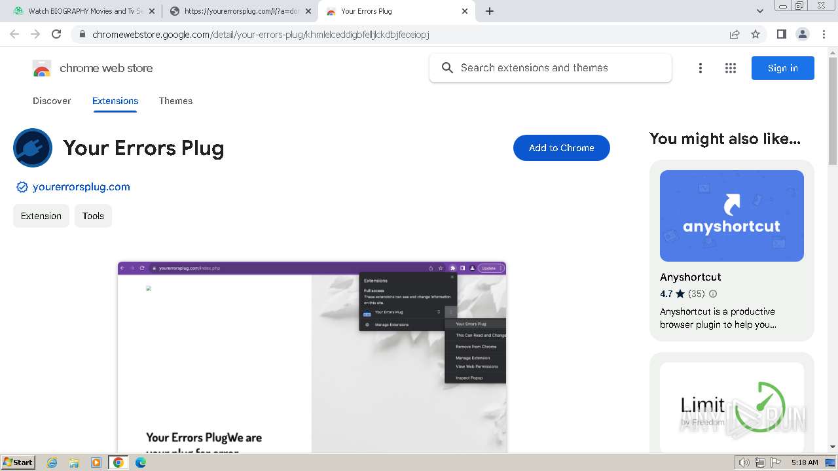838x471 pixels.
Task: Click the Anyshortcut rating info icon
Action: pos(713,294)
